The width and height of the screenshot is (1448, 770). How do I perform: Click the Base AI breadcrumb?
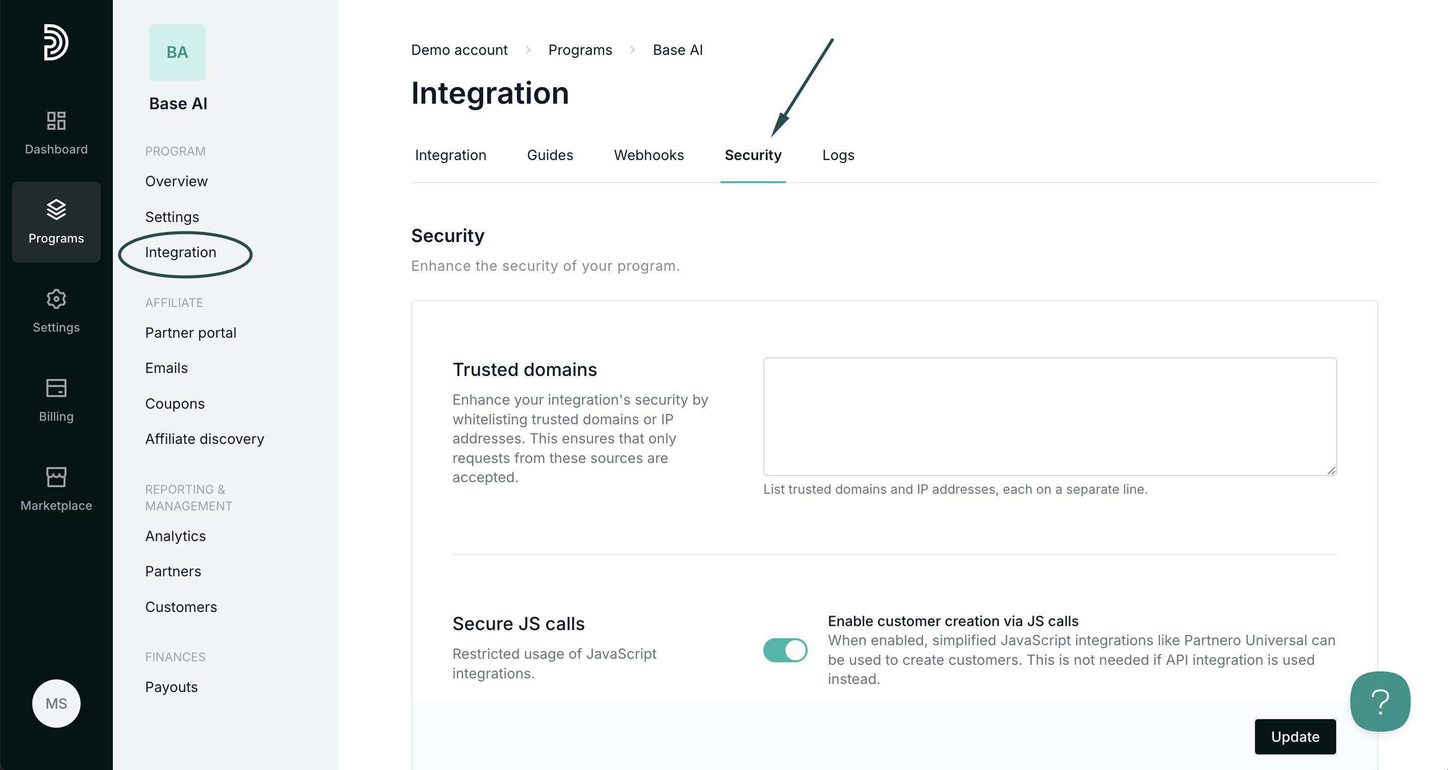pos(677,50)
